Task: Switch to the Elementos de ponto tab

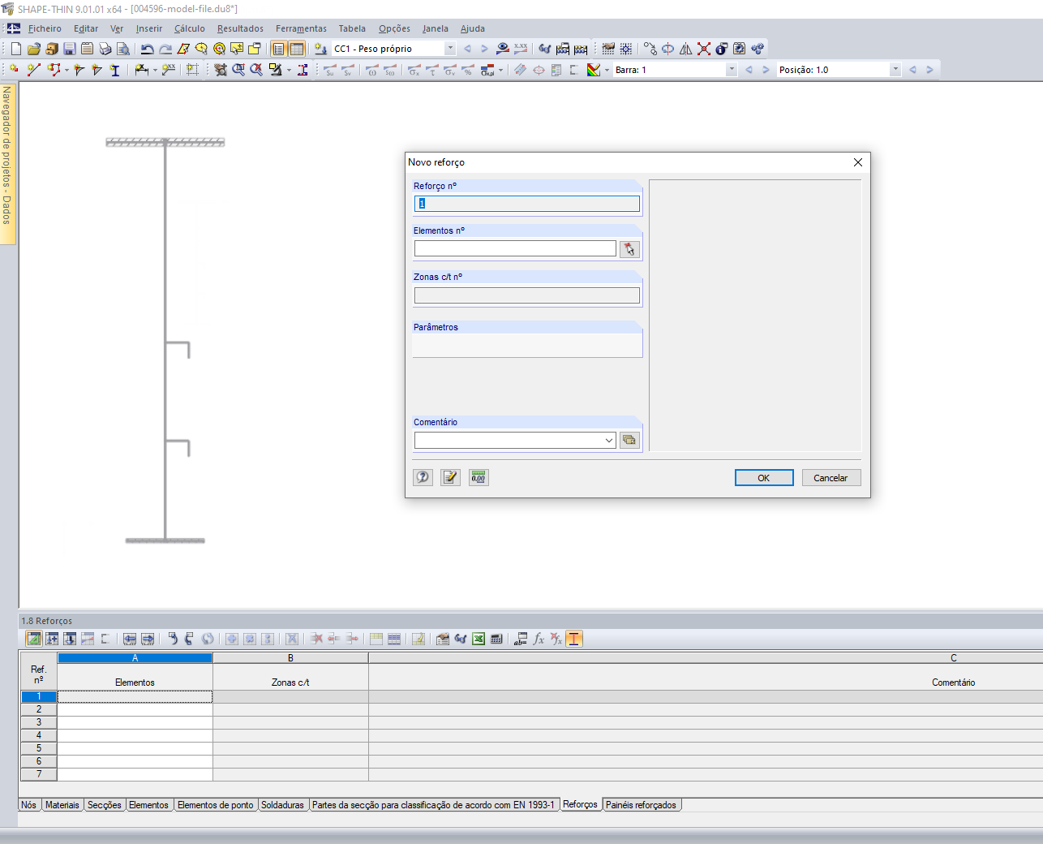Action: [x=216, y=805]
